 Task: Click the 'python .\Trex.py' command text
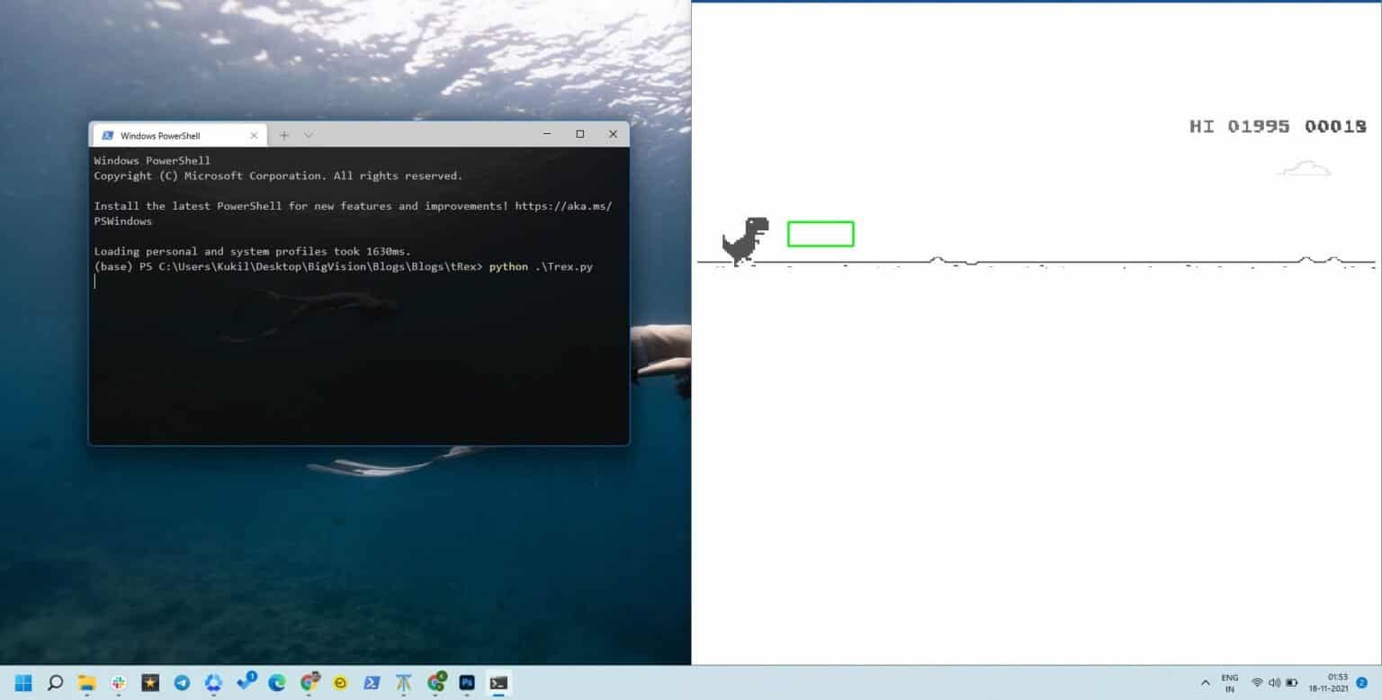[541, 267]
